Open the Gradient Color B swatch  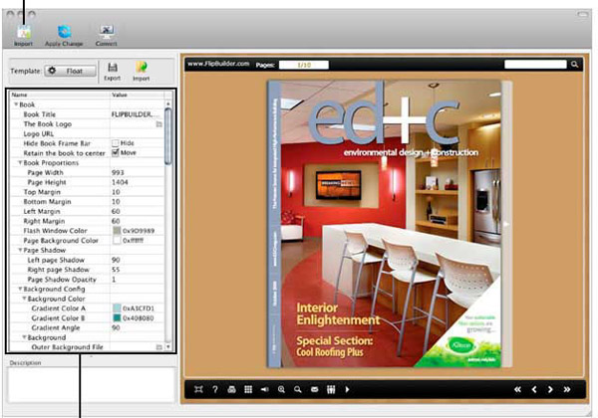point(117,317)
